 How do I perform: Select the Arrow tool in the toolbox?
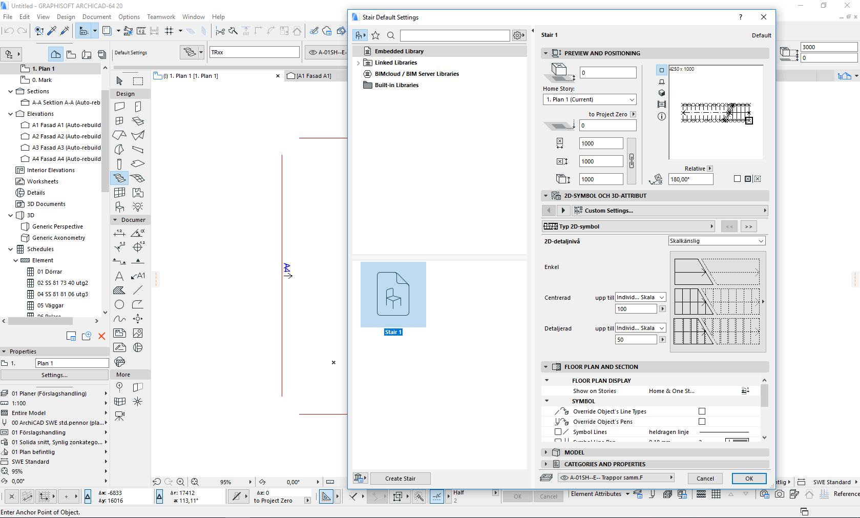(x=119, y=81)
